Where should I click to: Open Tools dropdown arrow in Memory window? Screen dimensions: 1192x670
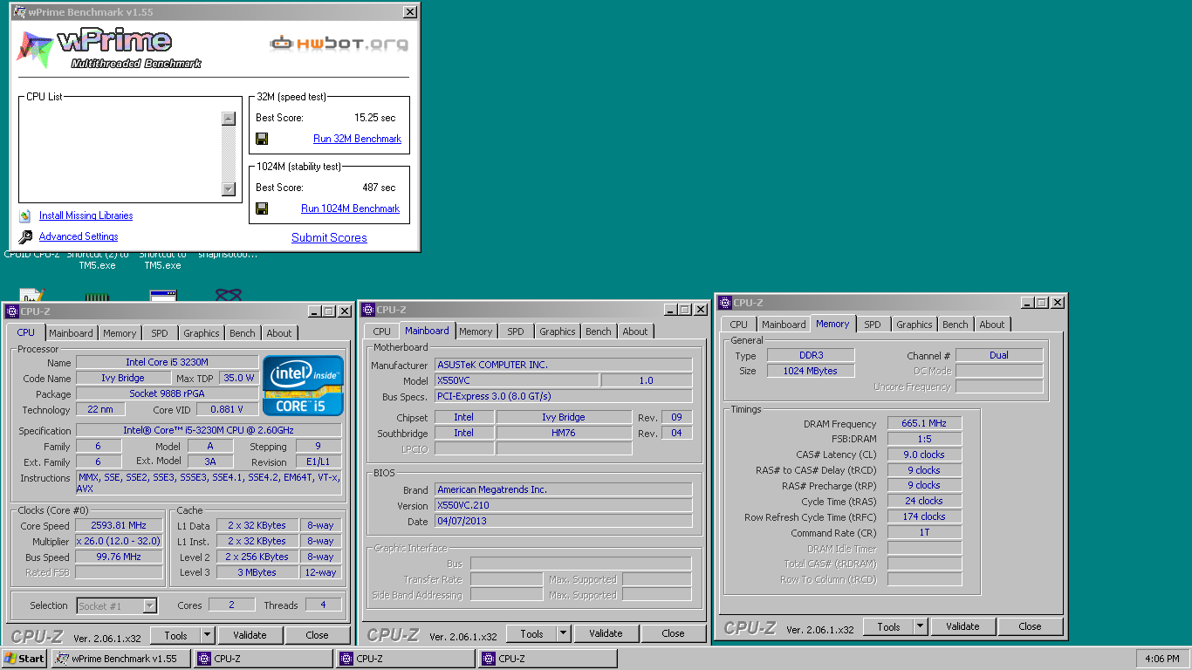(x=920, y=626)
